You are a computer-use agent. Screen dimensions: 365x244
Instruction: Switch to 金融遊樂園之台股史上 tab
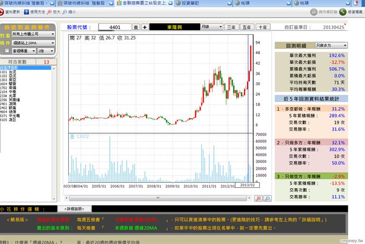(x=144, y=3)
